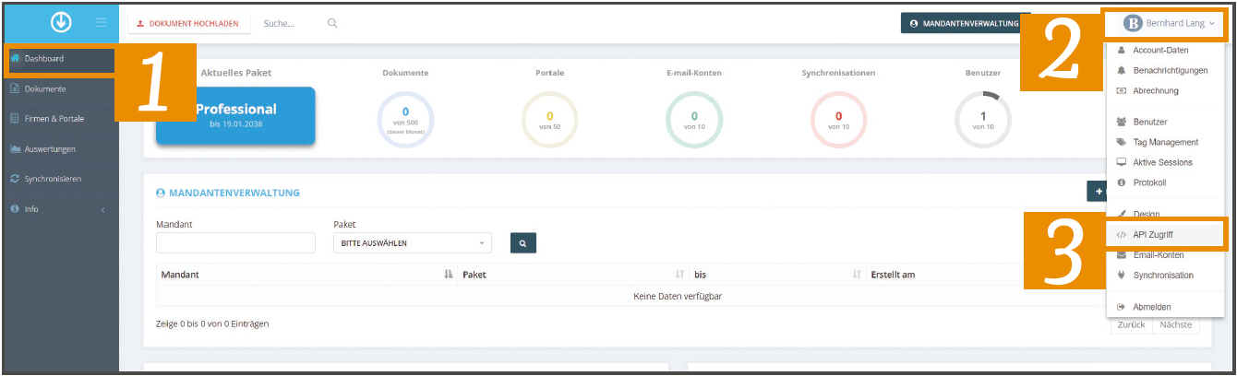Image resolution: width=1237 pixels, height=376 pixels.
Task: Toggle the hamburger sidebar menu icon
Action: (x=101, y=23)
